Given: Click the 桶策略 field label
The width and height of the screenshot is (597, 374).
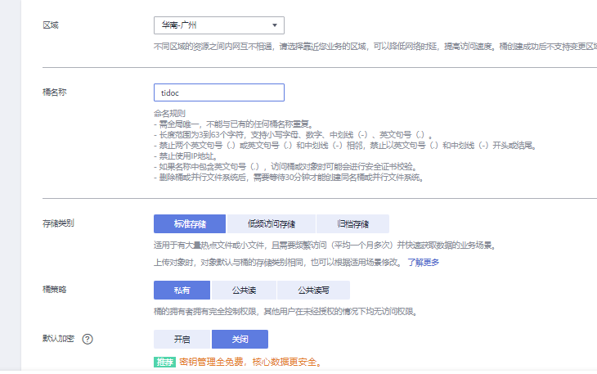Looking at the screenshot, I should tap(54, 290).
